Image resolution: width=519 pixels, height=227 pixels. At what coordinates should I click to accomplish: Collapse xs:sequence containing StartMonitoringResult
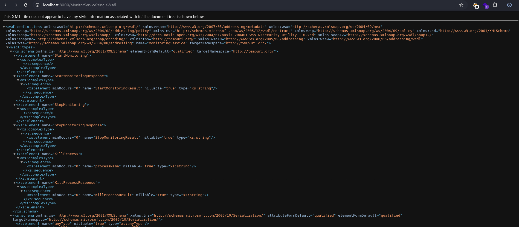pyautogui.click(x=22, y=84)
